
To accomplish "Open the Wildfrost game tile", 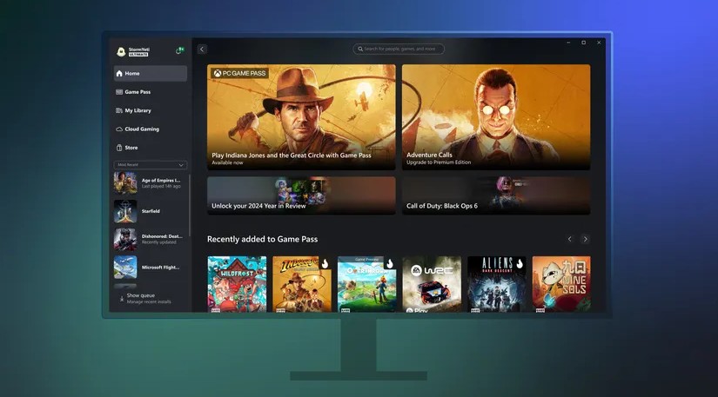I will coord(237,284).
